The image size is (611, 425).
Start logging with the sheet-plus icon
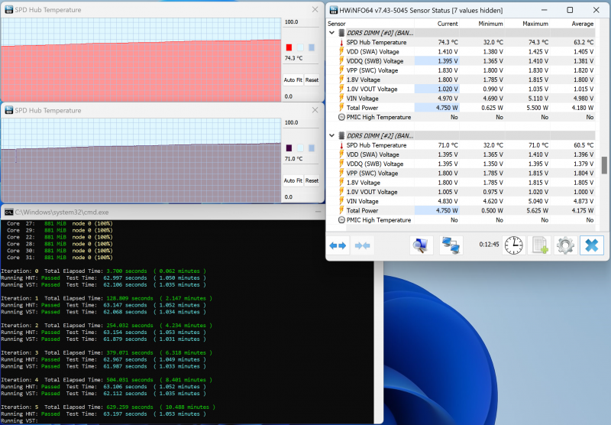(540, 245)
